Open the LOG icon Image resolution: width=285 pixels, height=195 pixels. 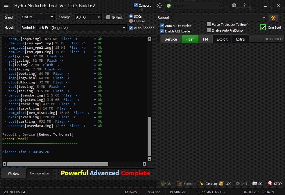221,183
